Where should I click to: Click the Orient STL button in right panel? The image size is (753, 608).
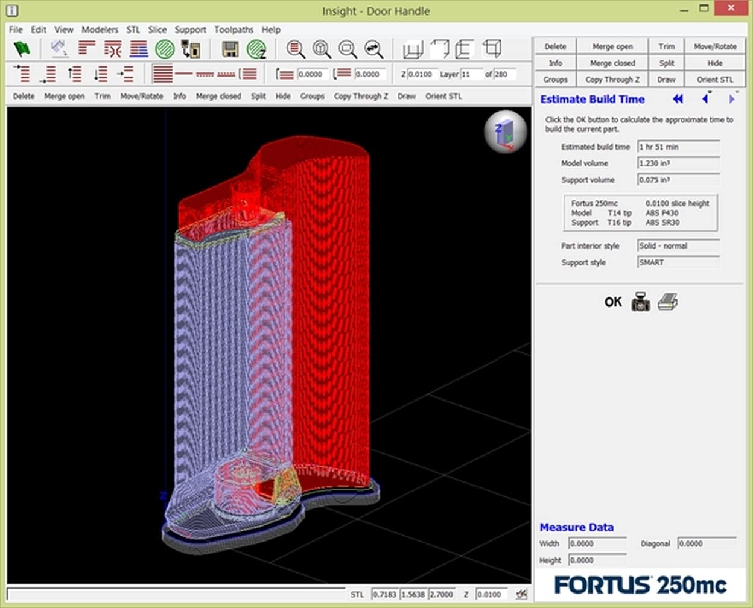[715, 80]
